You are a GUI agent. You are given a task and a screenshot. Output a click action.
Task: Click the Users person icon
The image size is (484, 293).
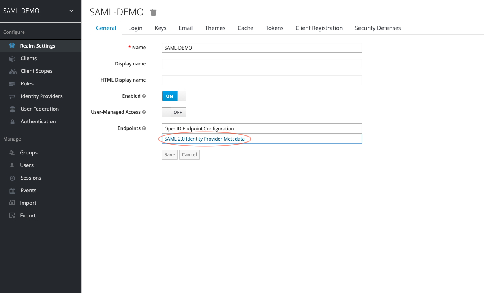(x=12, y=165)
